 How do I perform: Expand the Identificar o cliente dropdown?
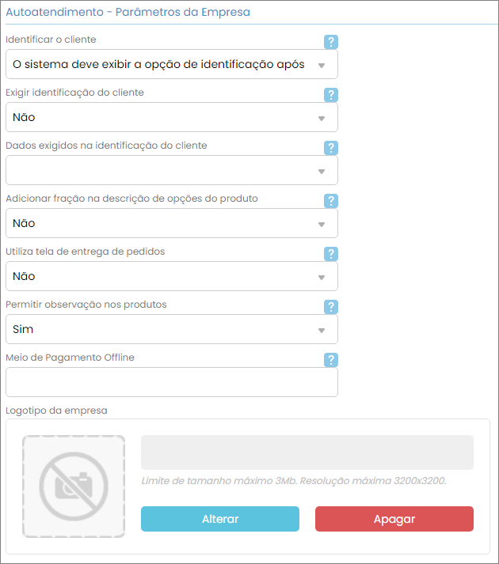point(171,65)
